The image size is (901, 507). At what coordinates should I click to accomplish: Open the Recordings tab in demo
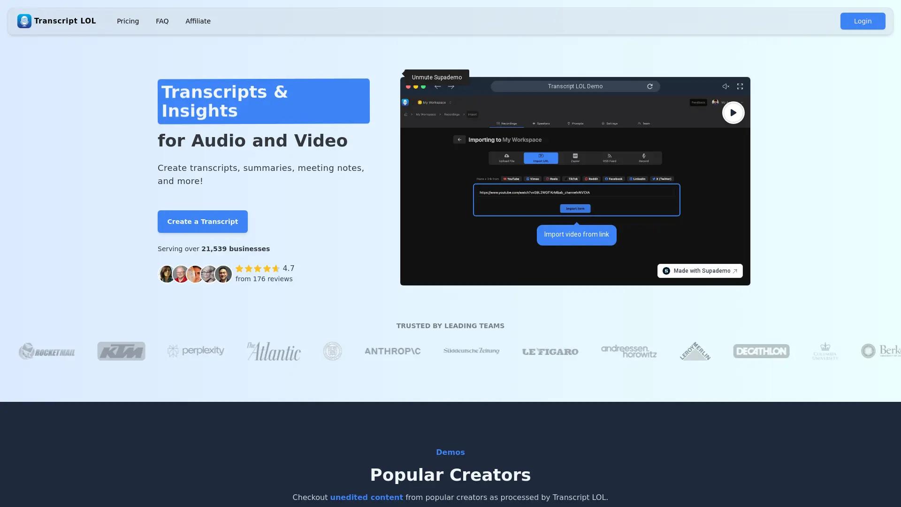507,123
